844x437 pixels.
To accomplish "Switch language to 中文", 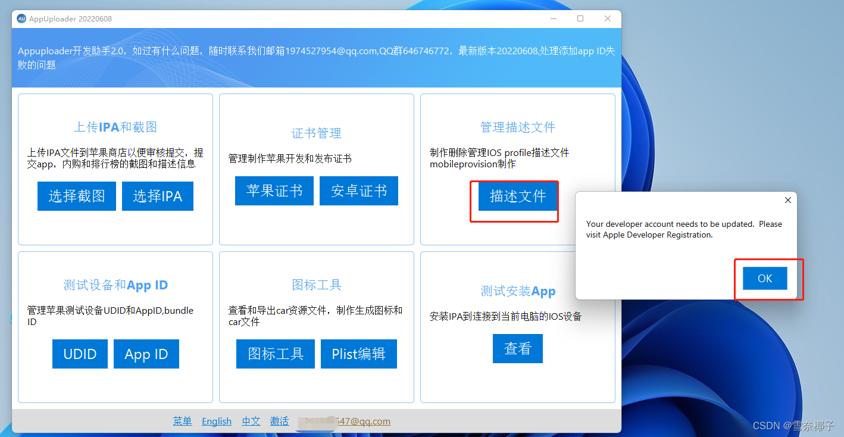I will pos(251,421).
